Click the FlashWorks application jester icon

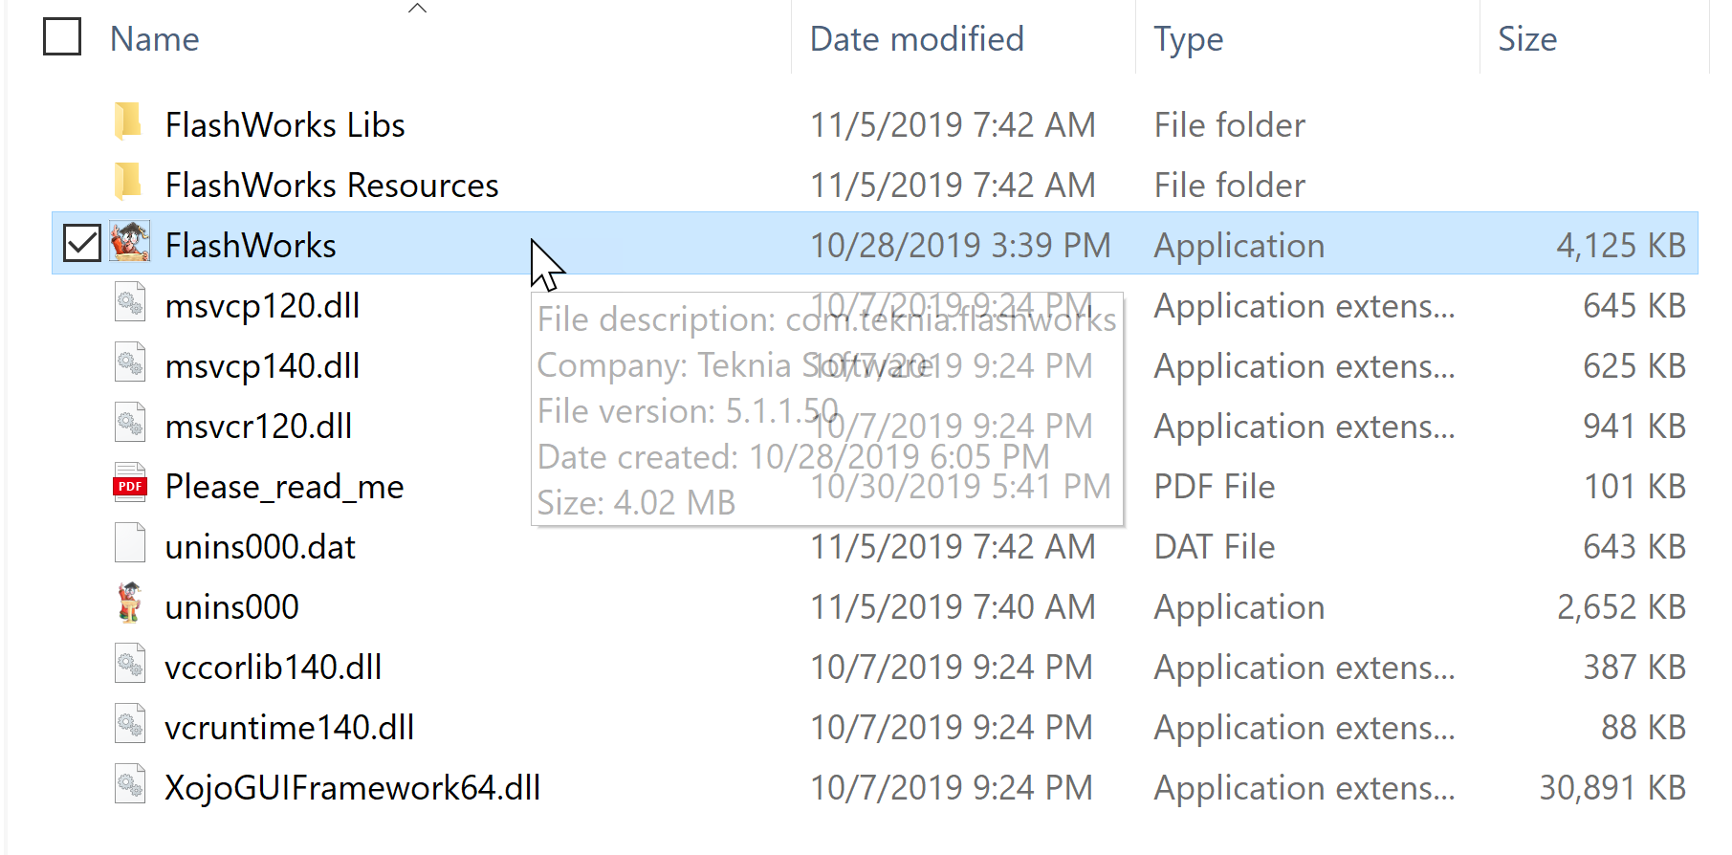pyautogui.click(x=130, y=243)
